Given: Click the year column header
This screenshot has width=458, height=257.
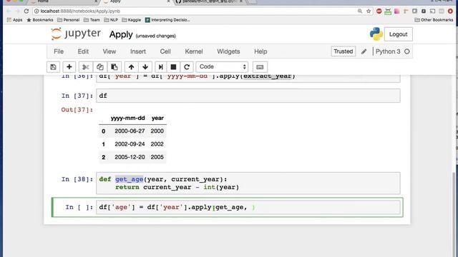Looking at the screenshot, I should pyautogui.click(x=157, y=118).
